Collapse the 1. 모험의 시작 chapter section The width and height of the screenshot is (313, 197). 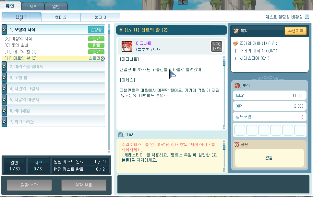point(4,30)
